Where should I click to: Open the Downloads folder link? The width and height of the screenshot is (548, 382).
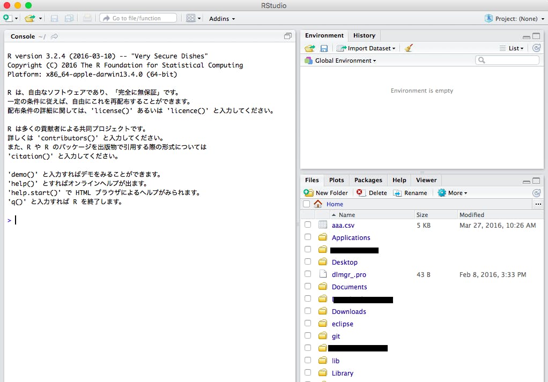349,311
